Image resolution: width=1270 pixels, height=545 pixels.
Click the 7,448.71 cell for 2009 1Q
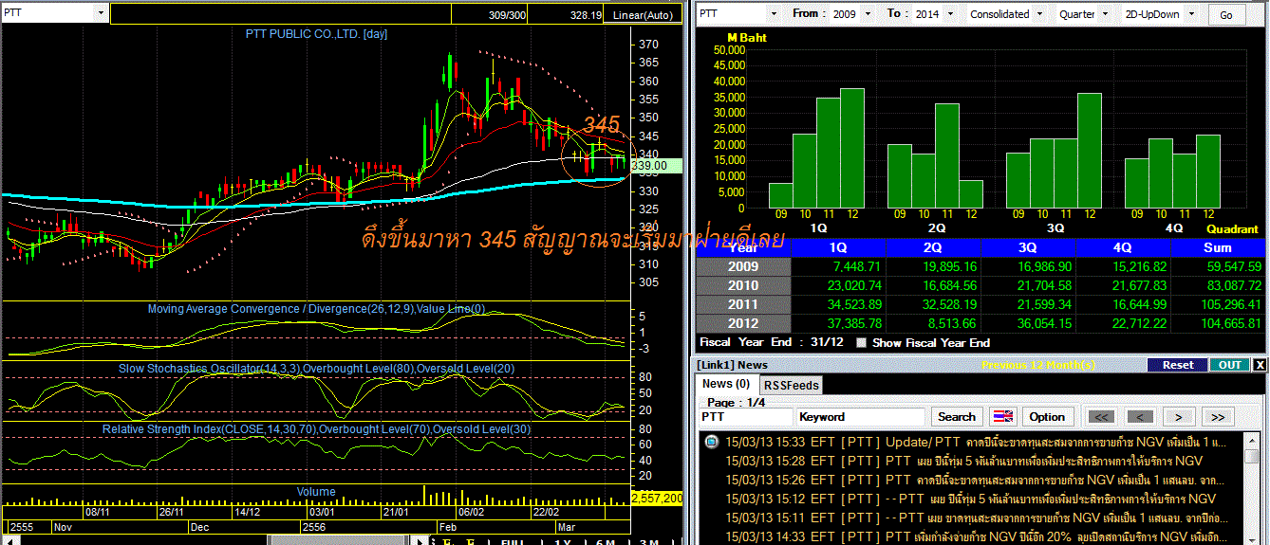[838, 266]
